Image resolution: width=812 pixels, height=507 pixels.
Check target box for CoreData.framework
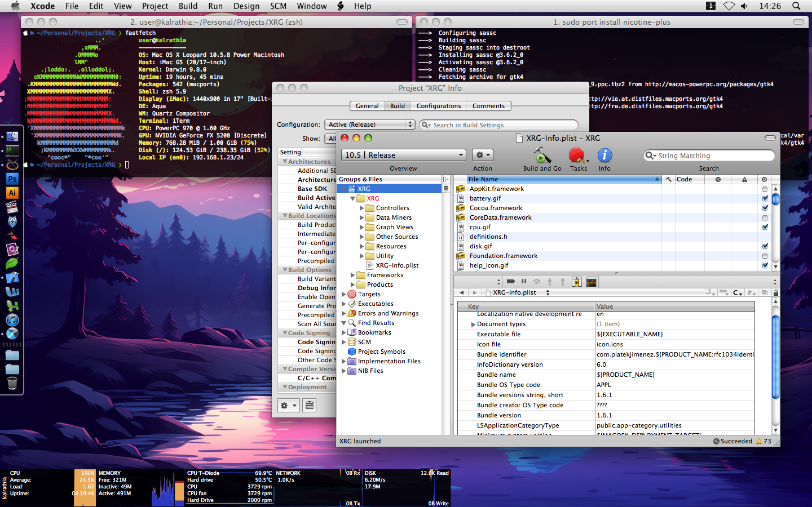[765, 218]
